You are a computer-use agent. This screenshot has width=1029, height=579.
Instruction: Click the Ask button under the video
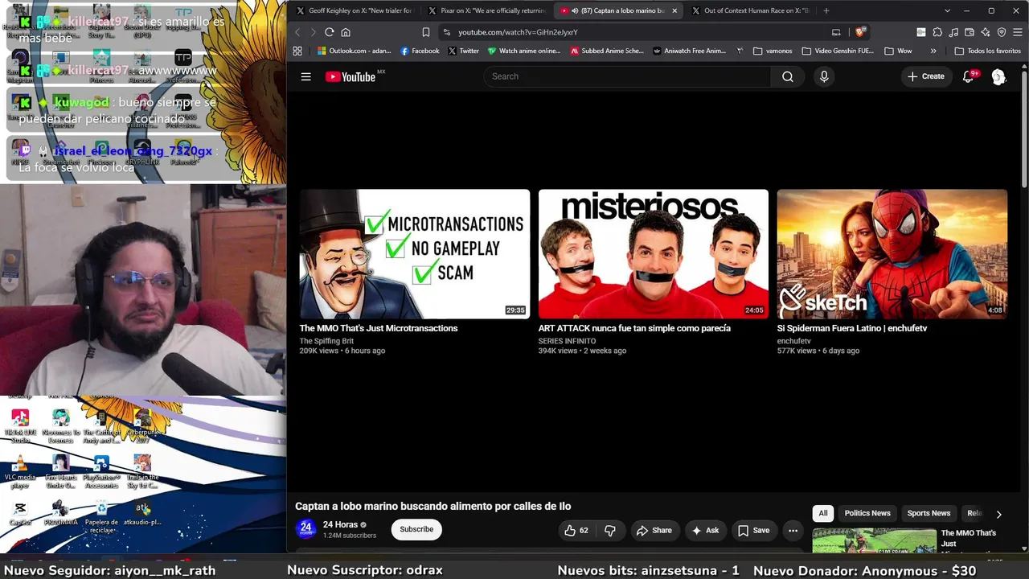705,531
